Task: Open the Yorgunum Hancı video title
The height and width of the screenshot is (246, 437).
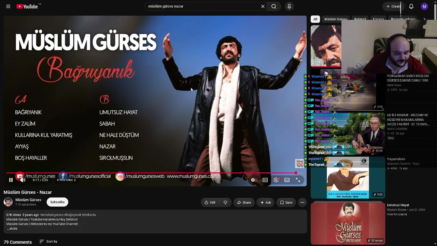Action: (x=408, y=78)
